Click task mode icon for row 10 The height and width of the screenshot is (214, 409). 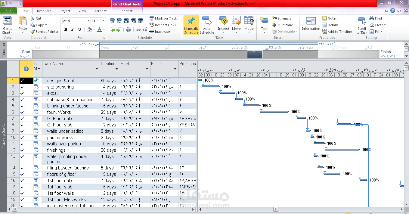(36, 138)
